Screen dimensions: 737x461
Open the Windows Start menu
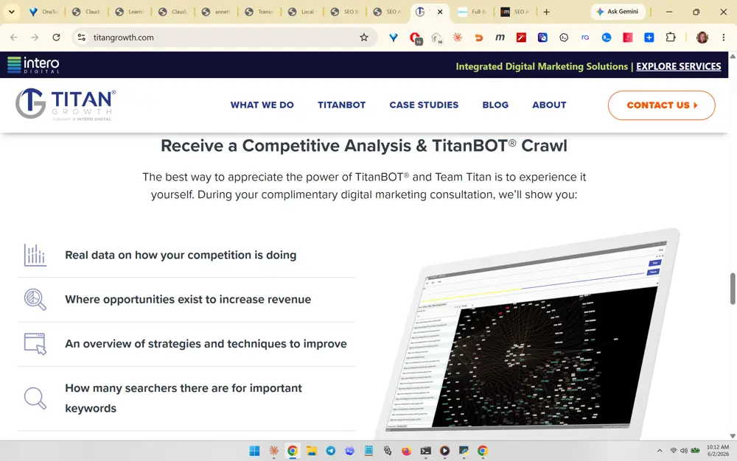(254, 451)
